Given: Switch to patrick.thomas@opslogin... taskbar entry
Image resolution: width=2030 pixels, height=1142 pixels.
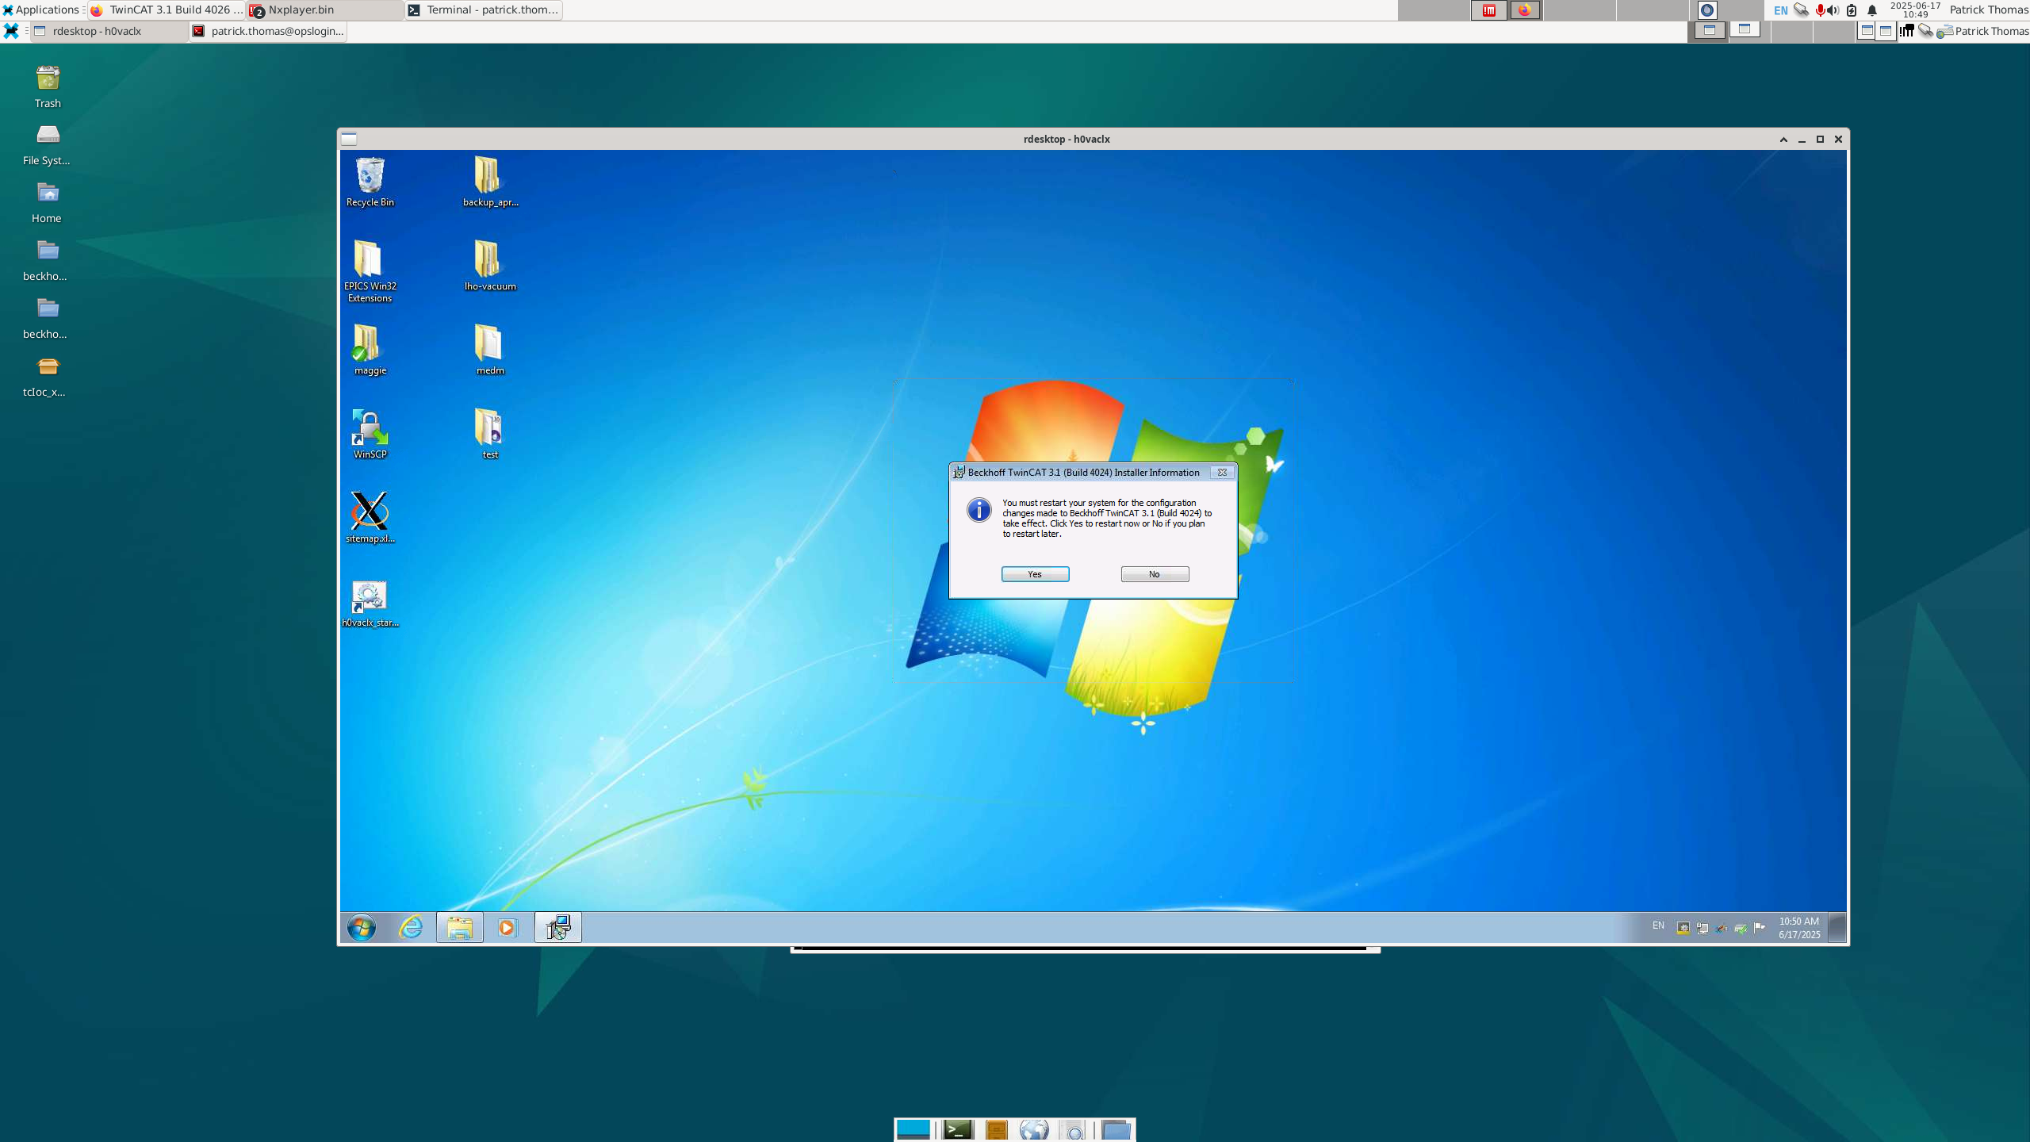Looking at the screenshot, I should click(268, 31).
